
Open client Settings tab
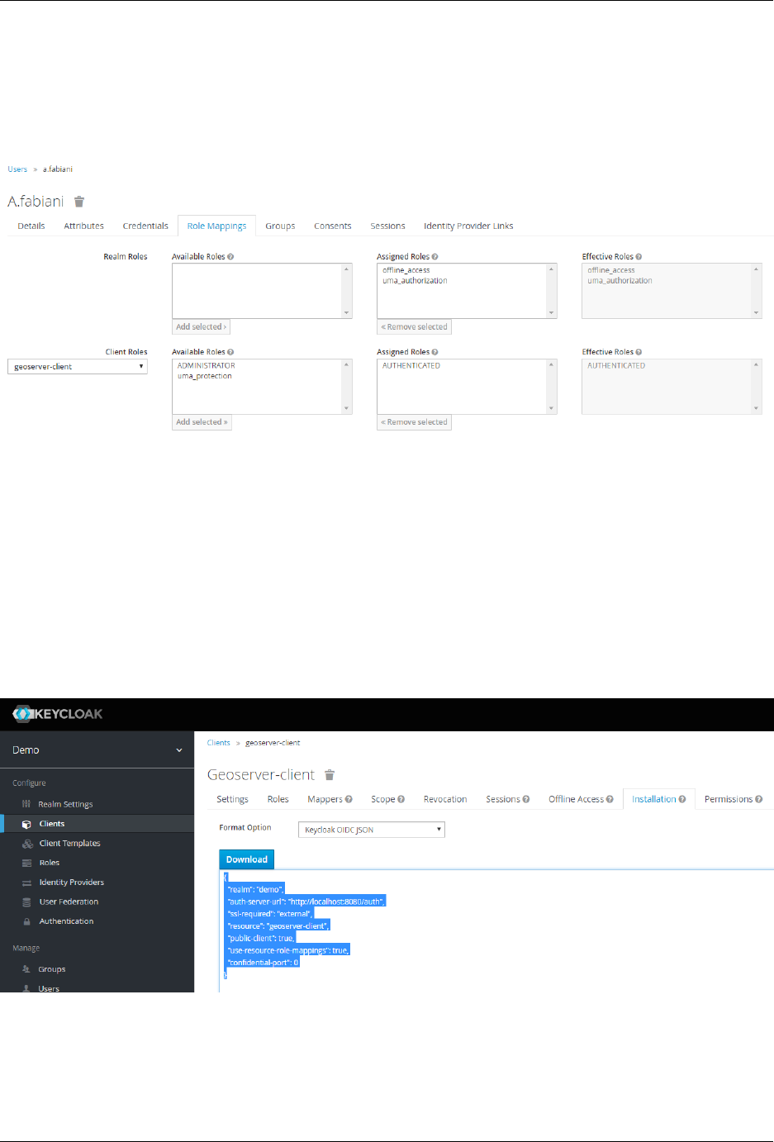click(x=232, y=799)
